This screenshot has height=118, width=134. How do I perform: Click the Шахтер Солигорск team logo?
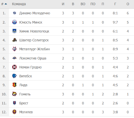click(x=14, y=40)
